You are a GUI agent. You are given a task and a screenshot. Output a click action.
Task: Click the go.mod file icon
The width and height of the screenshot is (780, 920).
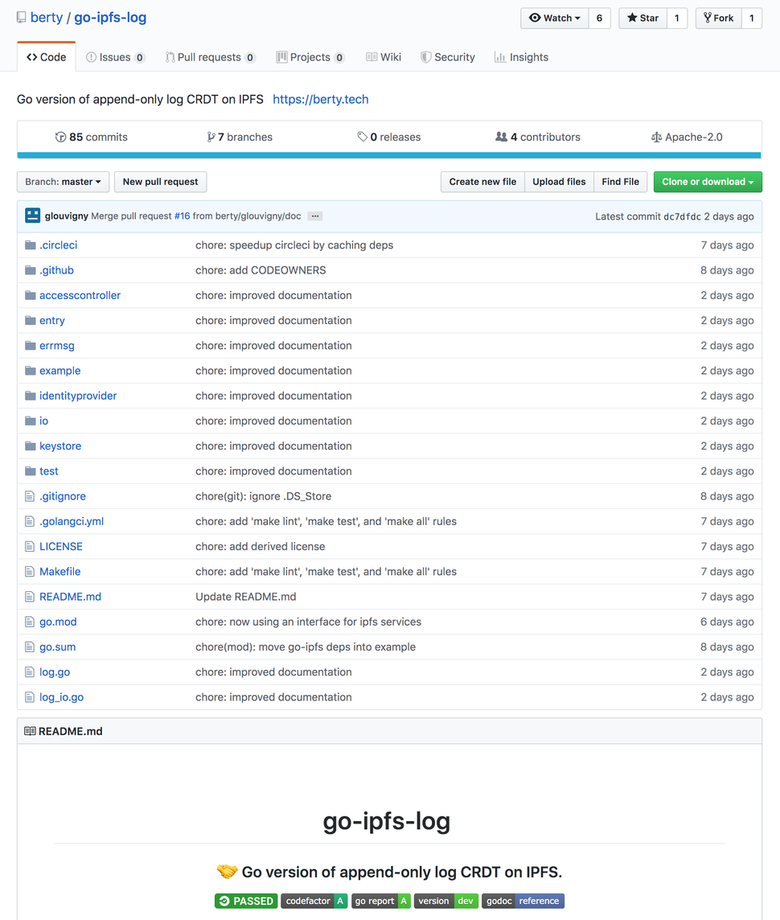30,622
